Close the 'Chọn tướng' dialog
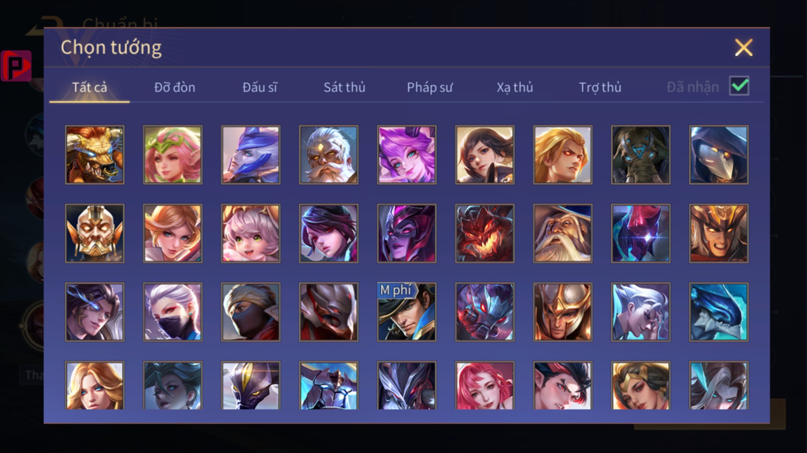 point(744,47)
